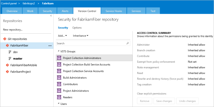Click Inherited allow value for Contribute
This screenshot has width=214, height=107.
(196, 56)
